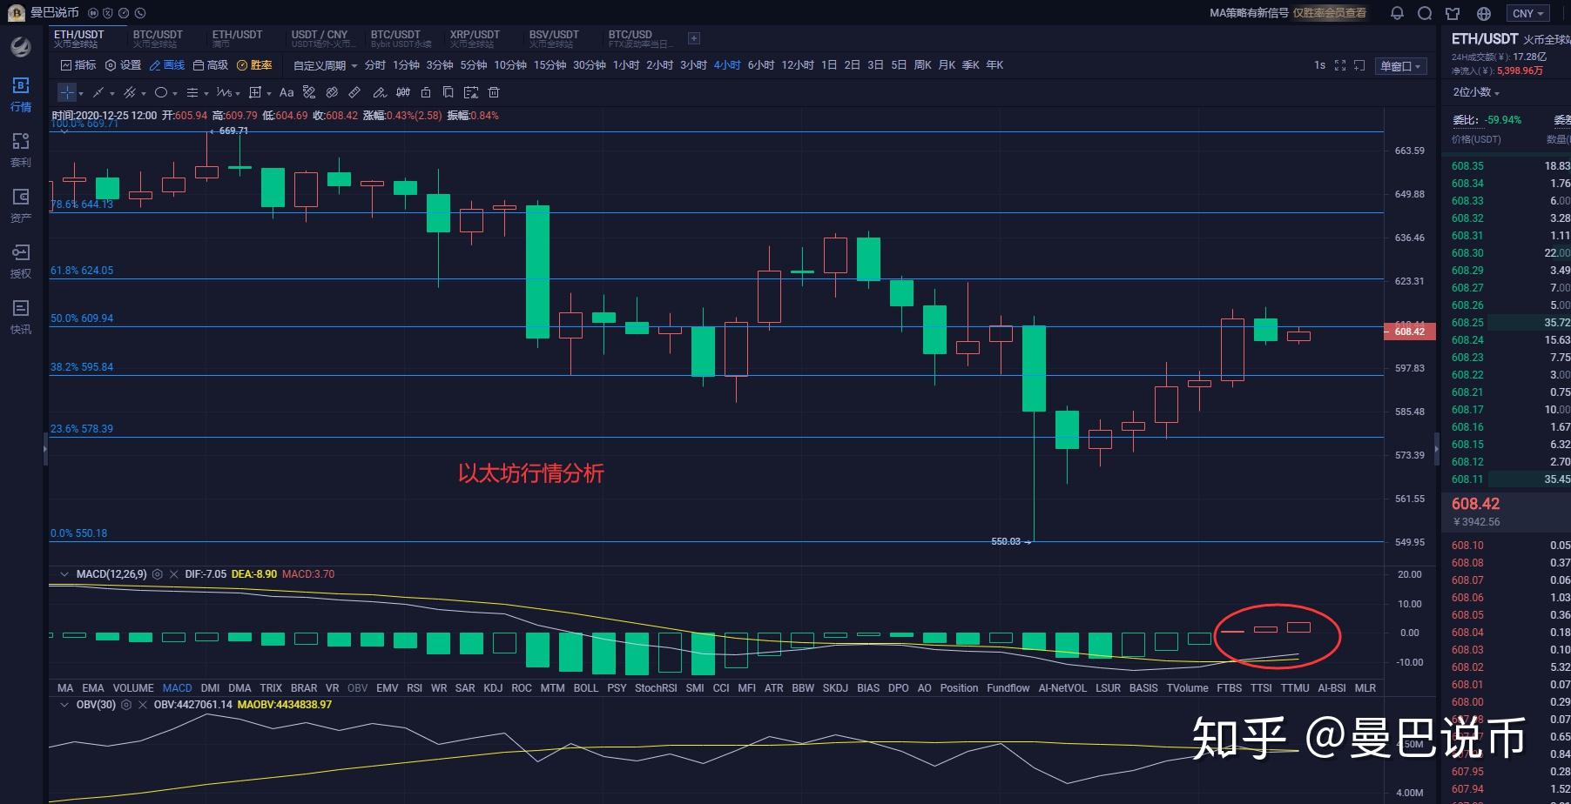The image size is (1571, 804).
Task: Select the ruler measuring tool
Action: click(x=354, y=92)
